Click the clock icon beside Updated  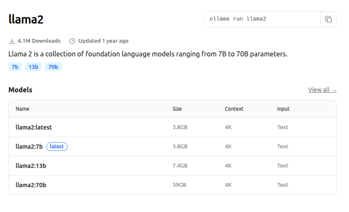(x=72, y=41)
